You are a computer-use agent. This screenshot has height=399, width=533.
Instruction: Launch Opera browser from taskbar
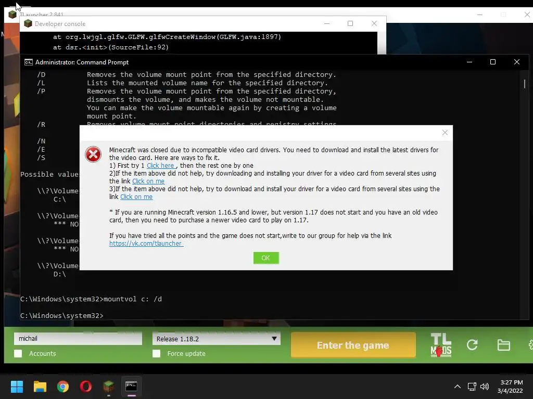pos(86,387)
